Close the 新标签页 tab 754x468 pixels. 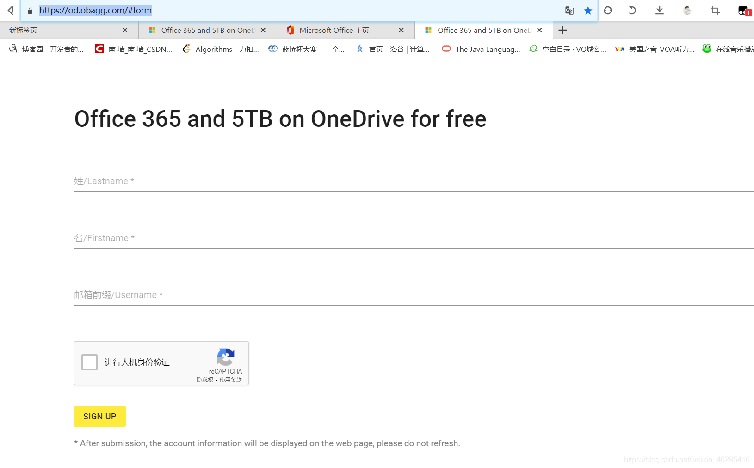[125, 30]
